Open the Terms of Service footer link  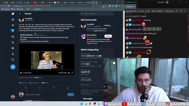[x=86, y=90]
